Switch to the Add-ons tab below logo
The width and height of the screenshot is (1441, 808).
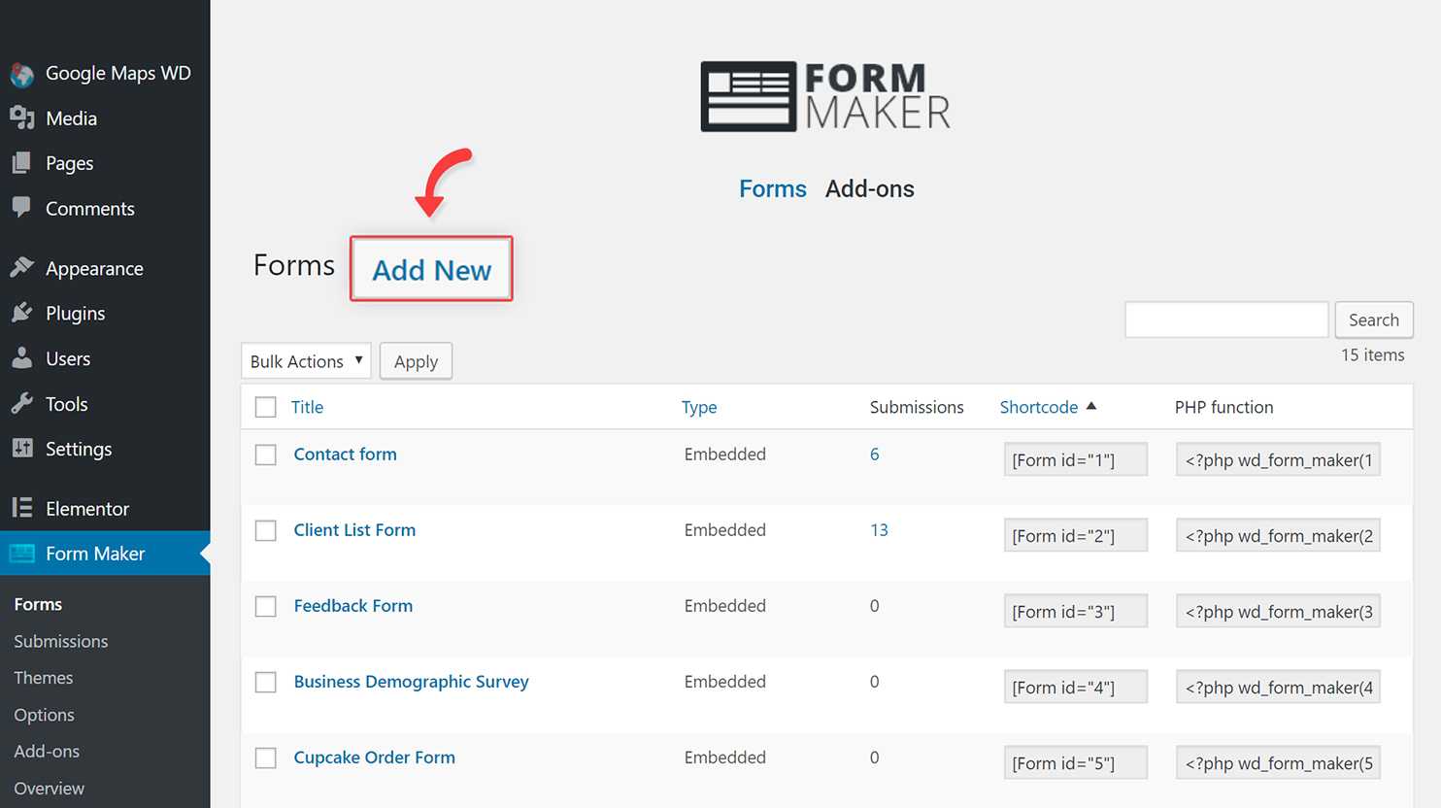pyautogui.click(x=870, y=188)
